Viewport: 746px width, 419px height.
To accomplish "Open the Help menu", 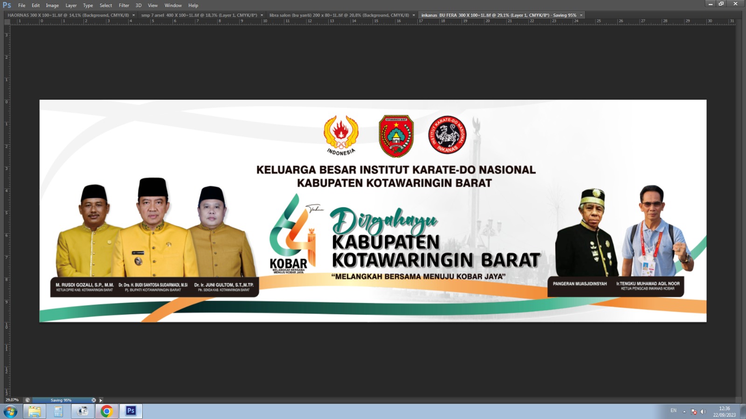I will (x=193, y=6).
